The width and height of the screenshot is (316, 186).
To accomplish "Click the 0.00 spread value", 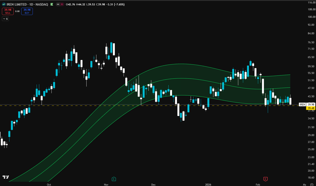I will point(17,11).
